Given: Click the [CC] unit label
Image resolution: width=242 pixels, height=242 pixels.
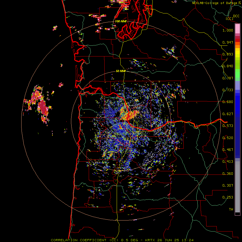Looking at the screenshot, I should (229, 19).
